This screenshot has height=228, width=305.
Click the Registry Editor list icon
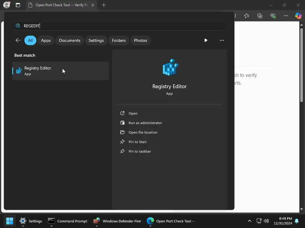tap(19, 71)
